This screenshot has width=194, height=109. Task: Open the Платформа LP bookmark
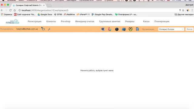pos(126,15)
